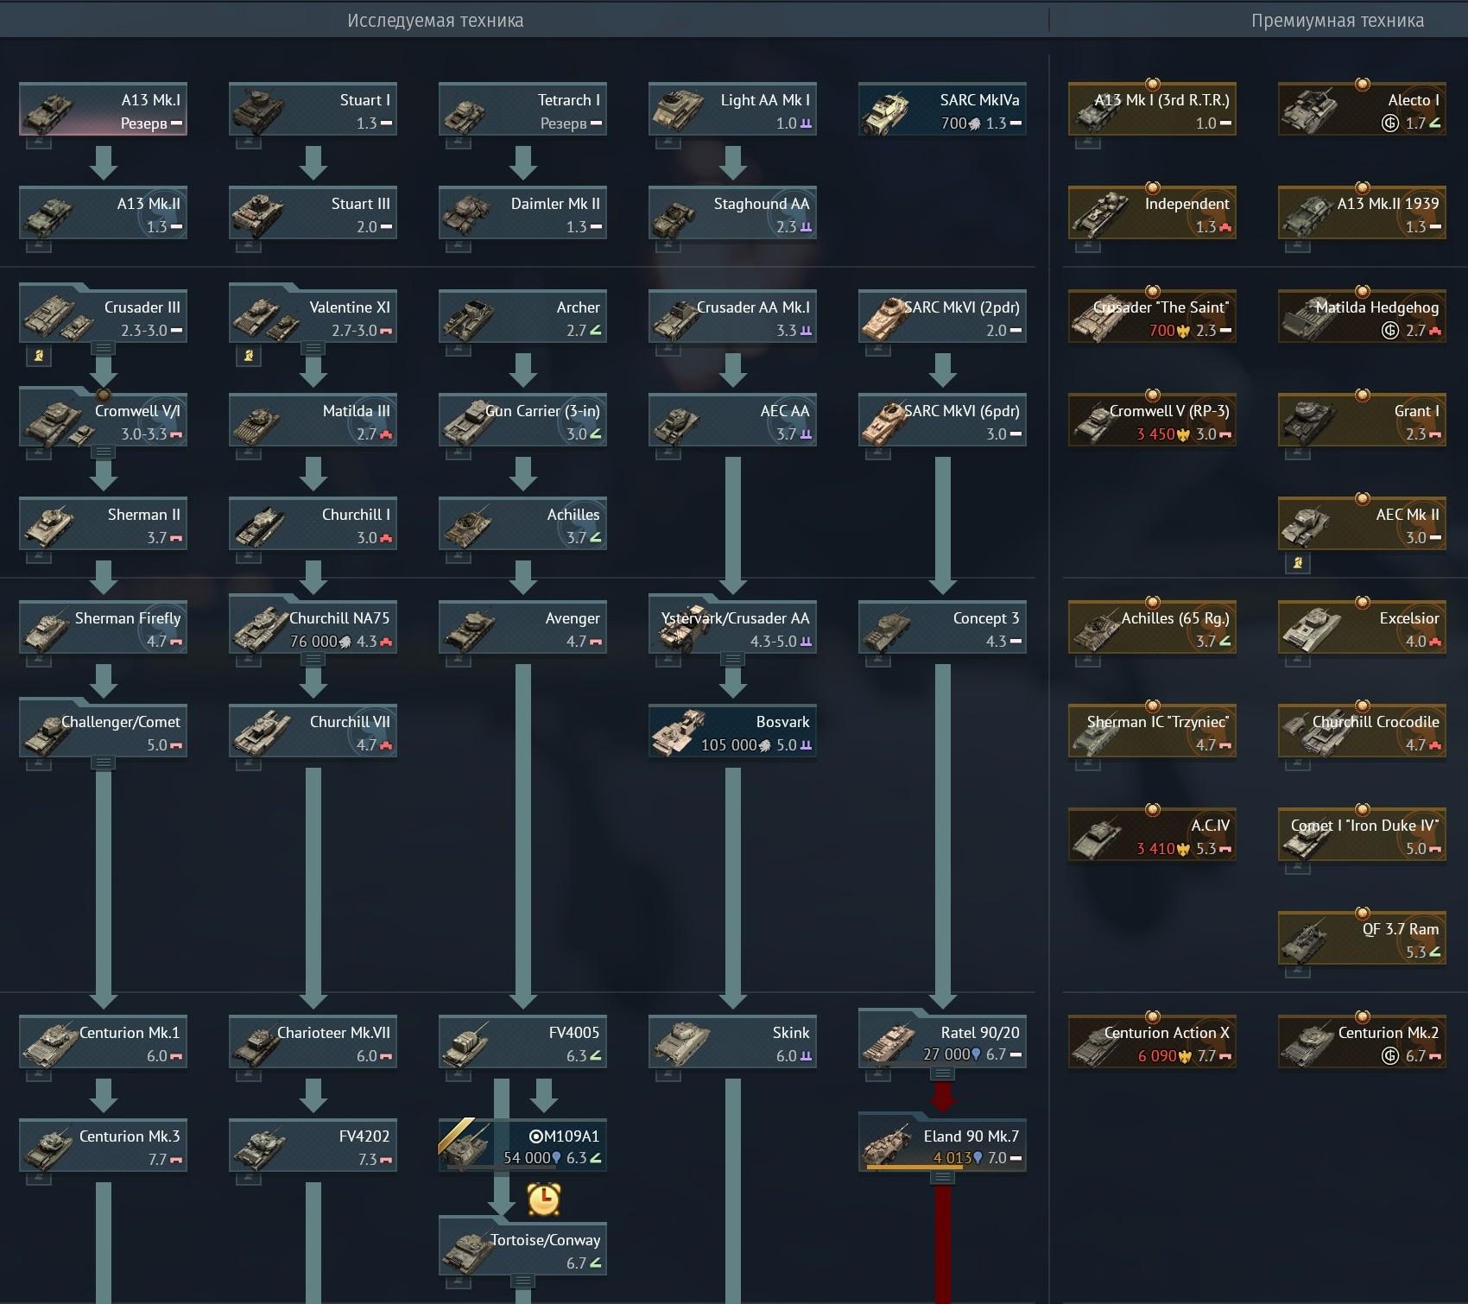Expand the Tortoise/Conway vehicle group
The height and width of the screenshot is (1304, 1468).
(522, 1281)
